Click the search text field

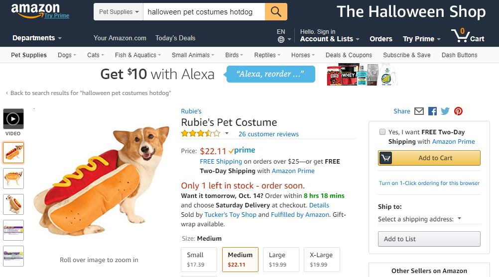(204, 11)
